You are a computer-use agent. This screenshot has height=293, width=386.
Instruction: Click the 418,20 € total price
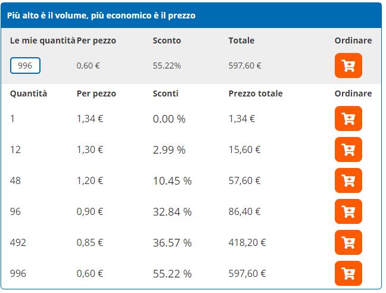point(247,242)
